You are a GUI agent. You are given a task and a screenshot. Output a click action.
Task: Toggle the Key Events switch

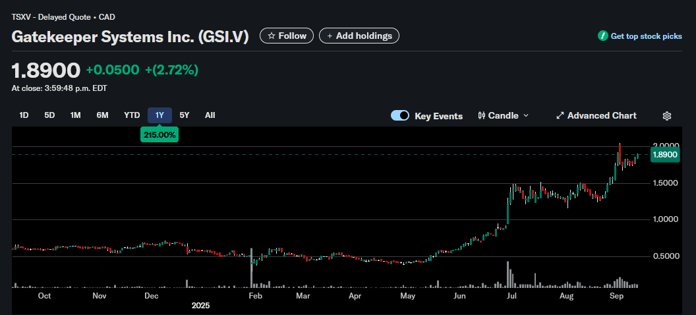click(x=400, y=115)
